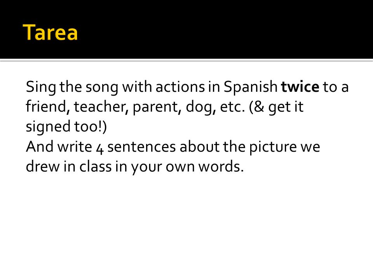Viewport: 373px width, 280px height.
Task: Click the word class in the last line
Action: coord(96,166)
